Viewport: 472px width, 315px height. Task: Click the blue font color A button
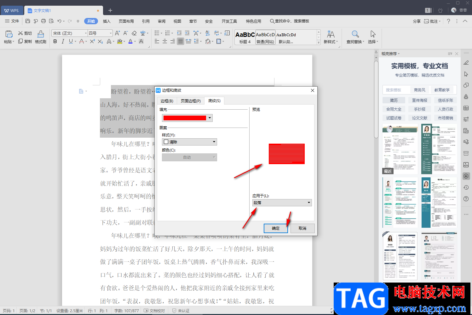pos(130,41)
